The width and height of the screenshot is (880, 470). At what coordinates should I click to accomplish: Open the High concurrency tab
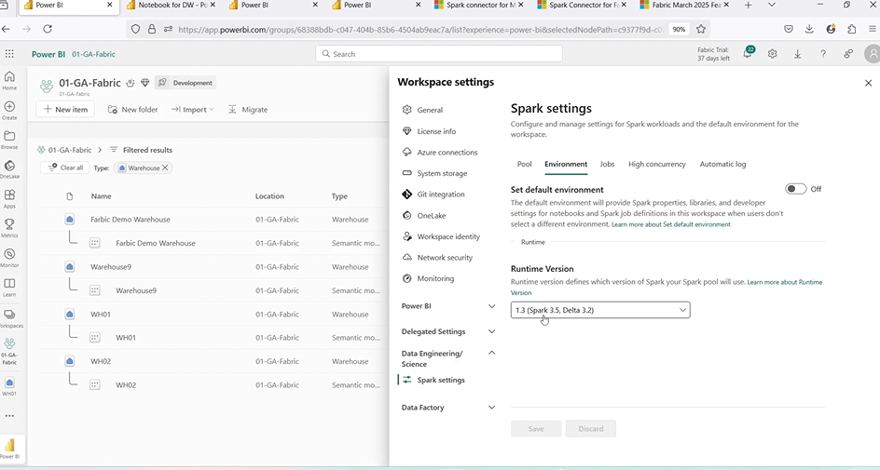[x=656, y=164]
